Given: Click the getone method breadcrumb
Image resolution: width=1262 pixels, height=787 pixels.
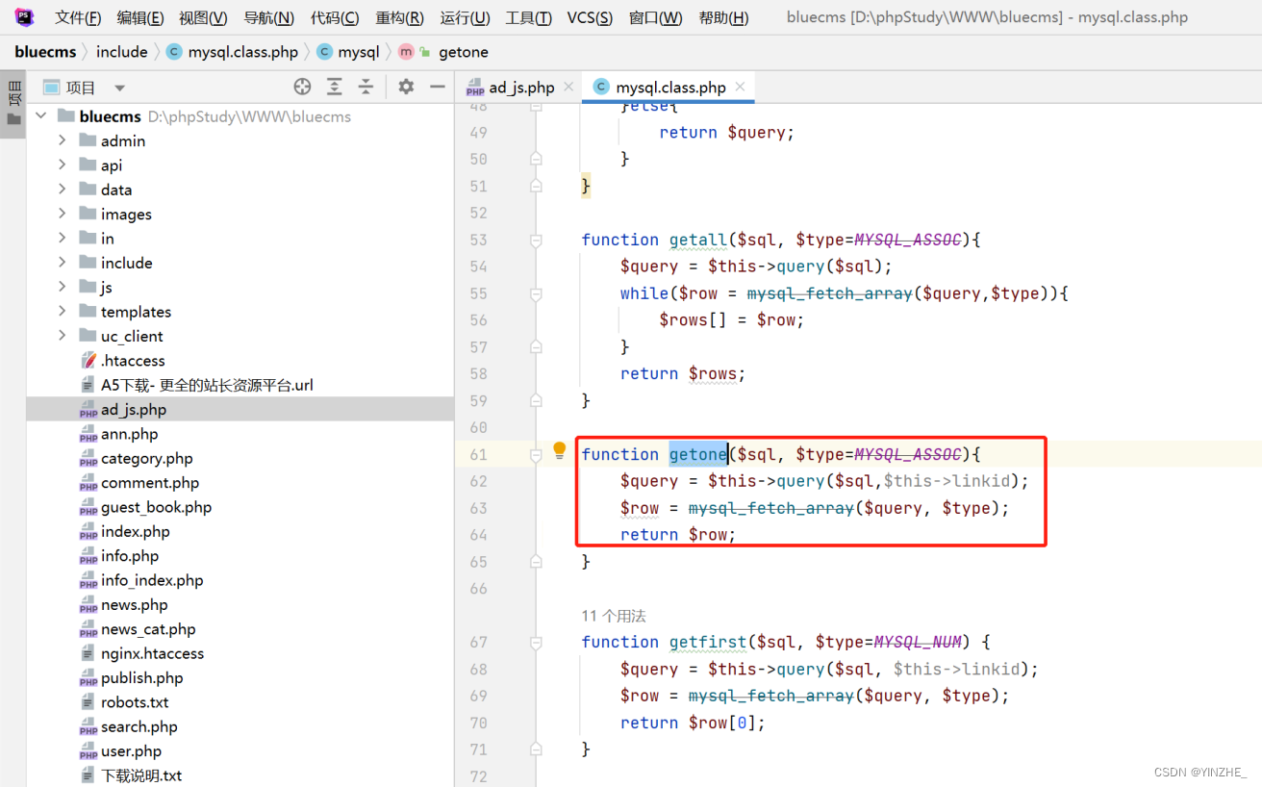Looking at the screenshot, I should point(443,52).
